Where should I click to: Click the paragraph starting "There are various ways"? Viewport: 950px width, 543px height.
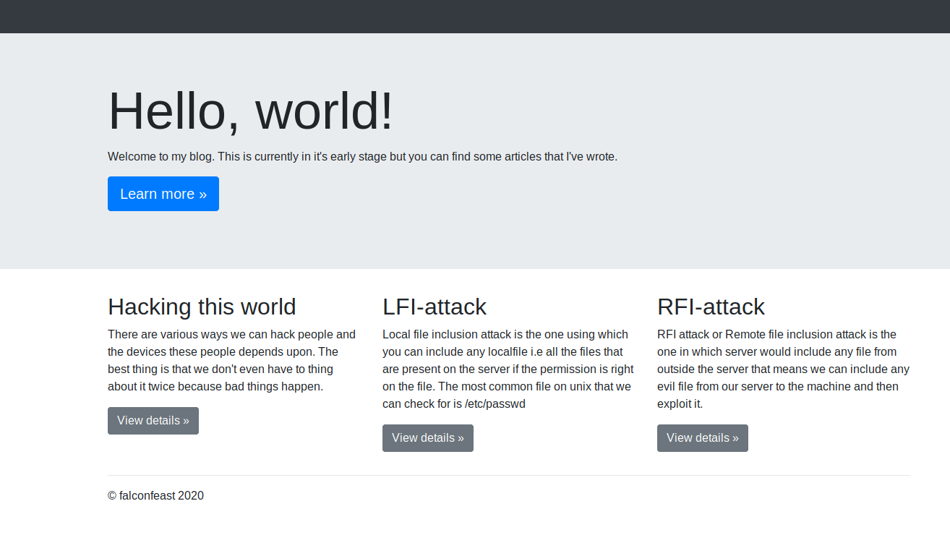[232, 360]
